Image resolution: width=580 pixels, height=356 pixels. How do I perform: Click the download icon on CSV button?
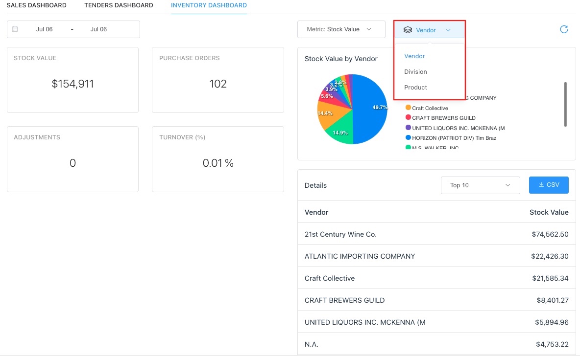click(541, 185)
